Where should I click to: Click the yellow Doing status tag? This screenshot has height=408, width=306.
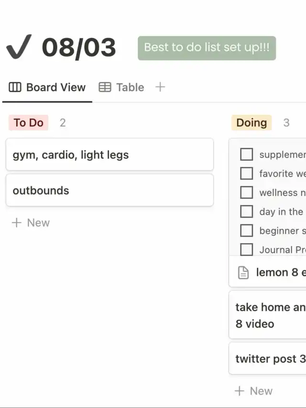point(251,123)
